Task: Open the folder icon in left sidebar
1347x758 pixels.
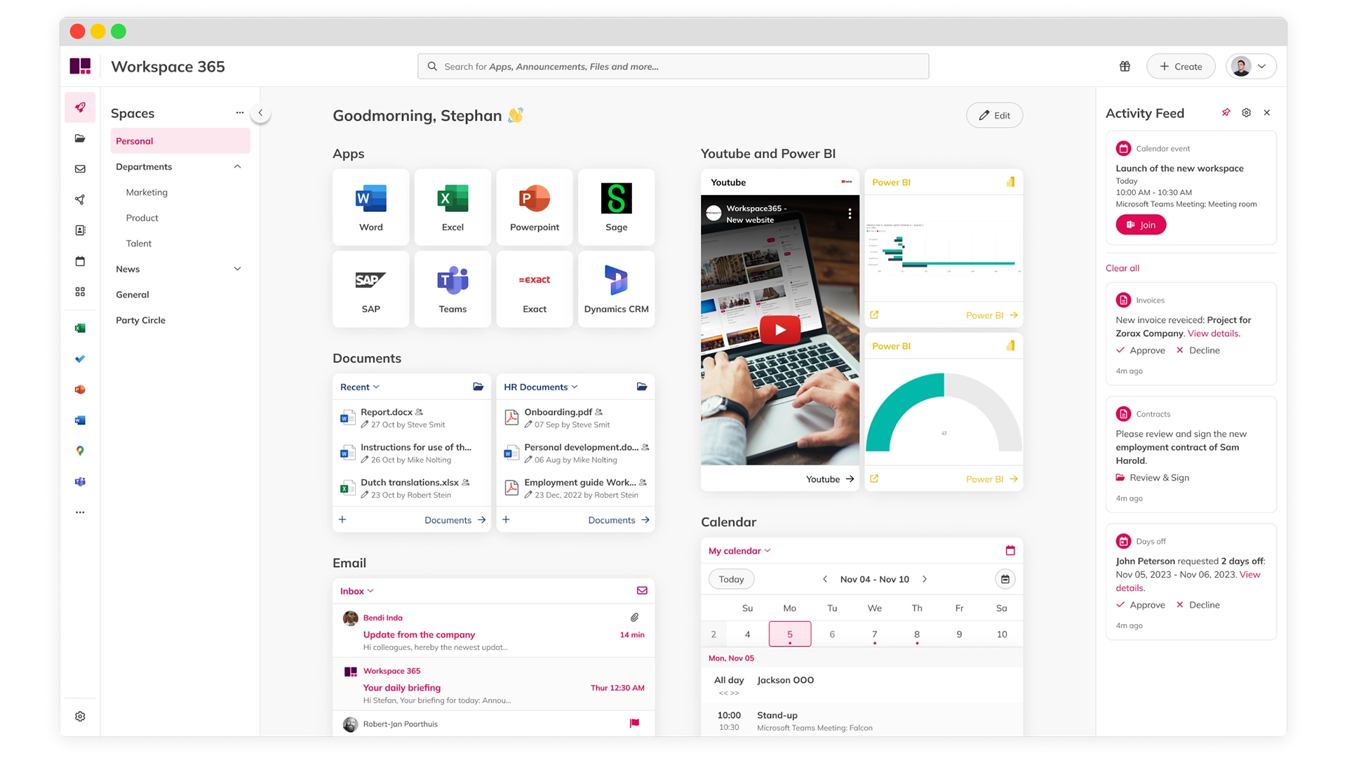Action: 80,138
